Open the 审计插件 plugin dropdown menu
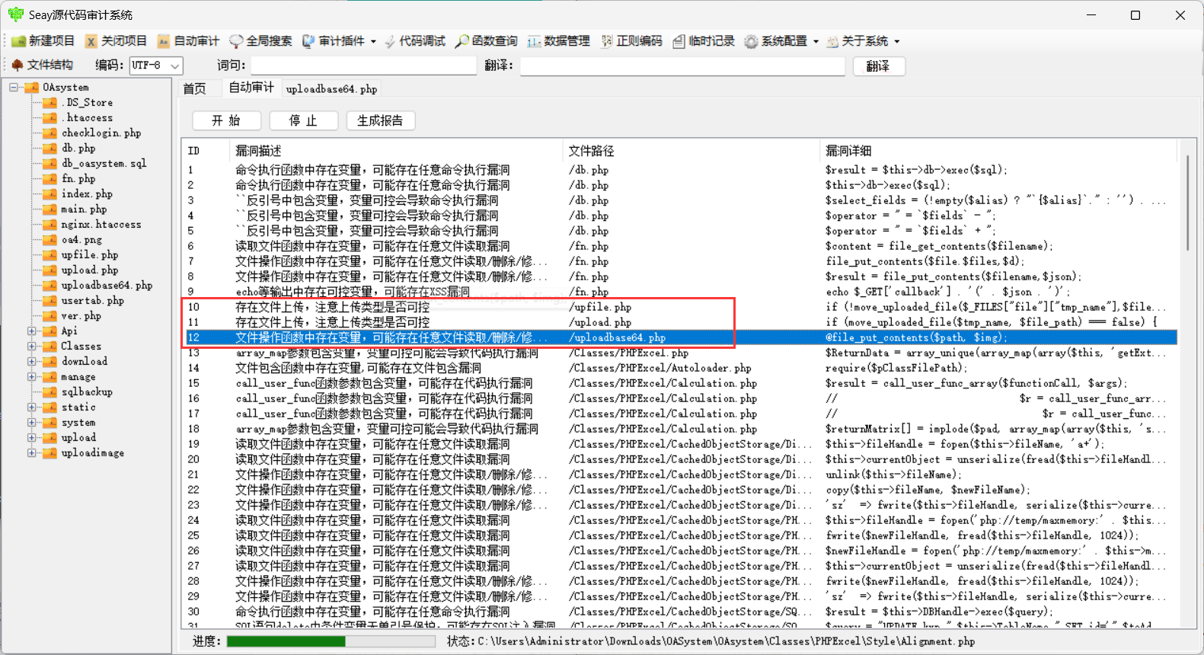 [373, 41]
